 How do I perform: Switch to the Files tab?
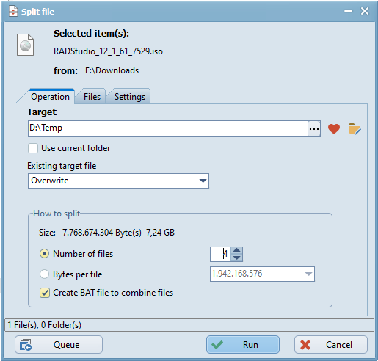pyautogui.click(x=92, y=97)
